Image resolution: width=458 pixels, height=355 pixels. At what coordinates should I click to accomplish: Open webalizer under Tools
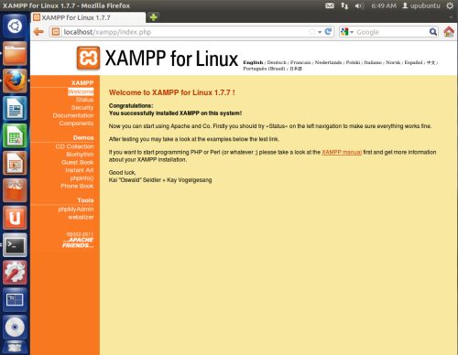81,217
